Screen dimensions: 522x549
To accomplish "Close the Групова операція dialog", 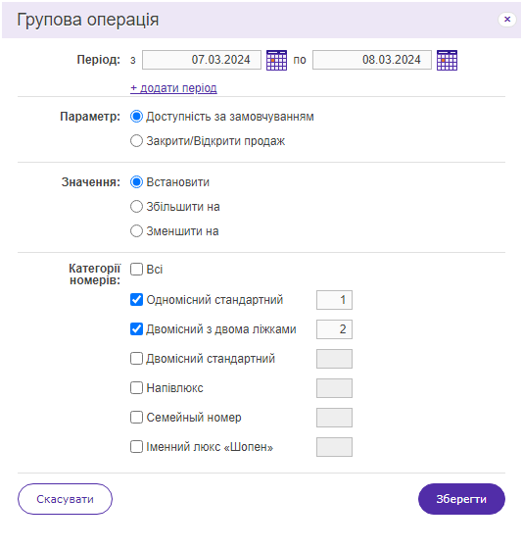I will click(507, 20).
